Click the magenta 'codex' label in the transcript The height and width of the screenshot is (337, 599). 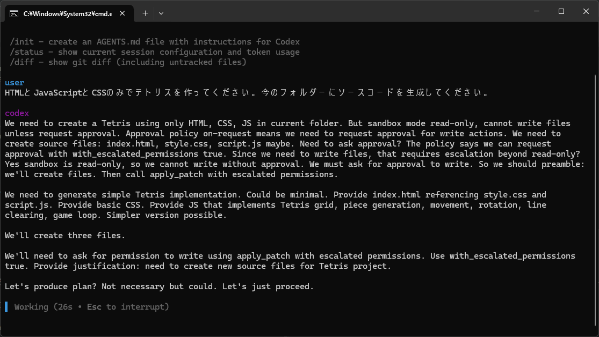pyautogui.click(x=17, y=113)
